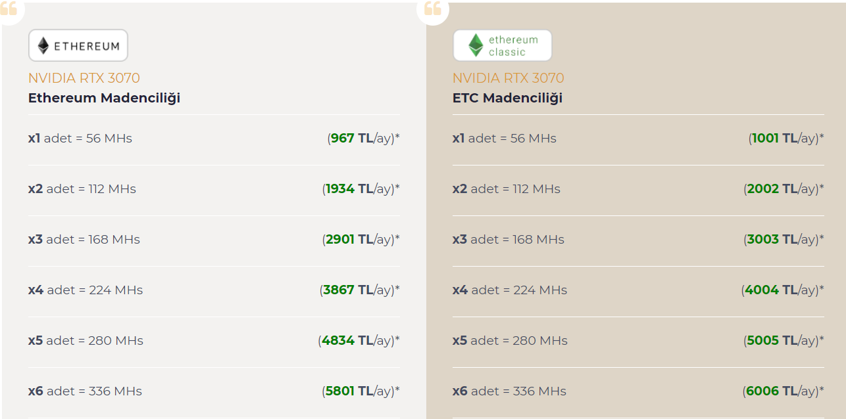Select the 5801 TL/ay Ethereum value

point(361,391)
